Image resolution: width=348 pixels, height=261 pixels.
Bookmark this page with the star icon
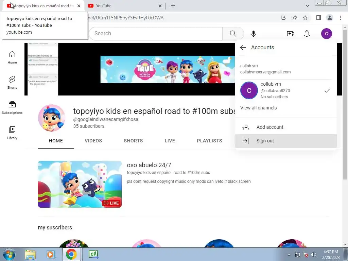pyautogui.click(x=305, y=18)
